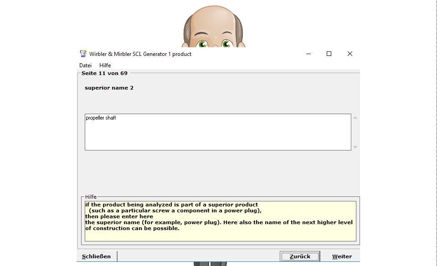Screen dimensions: 437x266
Task: Click into the 'propeller shaft' text field
Action: (x=217, y=132)
